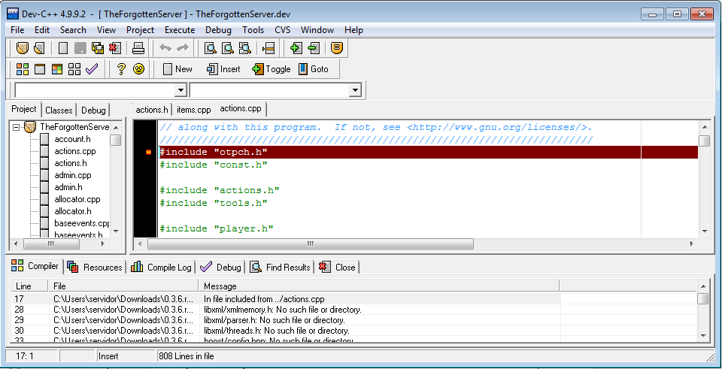The height and width of the screenshot is (369, 722).
Task: Click Add to Project green plus icon
Action: (296, 48)
